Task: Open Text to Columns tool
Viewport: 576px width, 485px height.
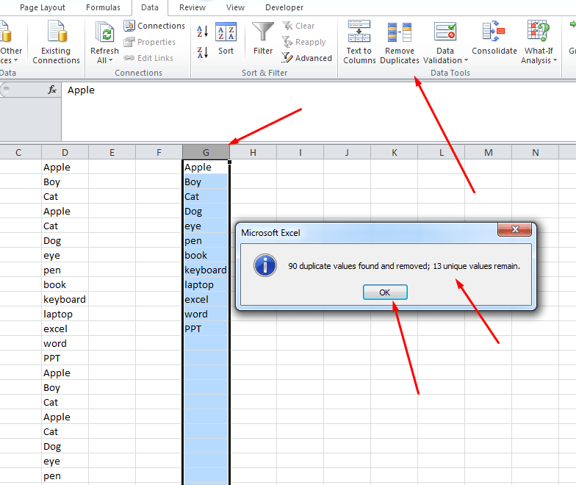Action: click(359, 42)
